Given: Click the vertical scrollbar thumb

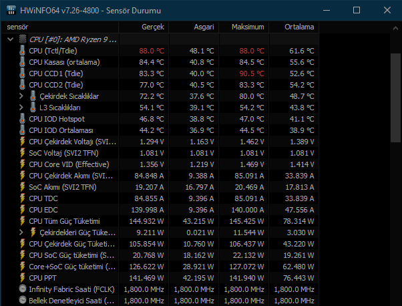Looking at the screenshot, I should pyautogui.click(x=395, y=98).
